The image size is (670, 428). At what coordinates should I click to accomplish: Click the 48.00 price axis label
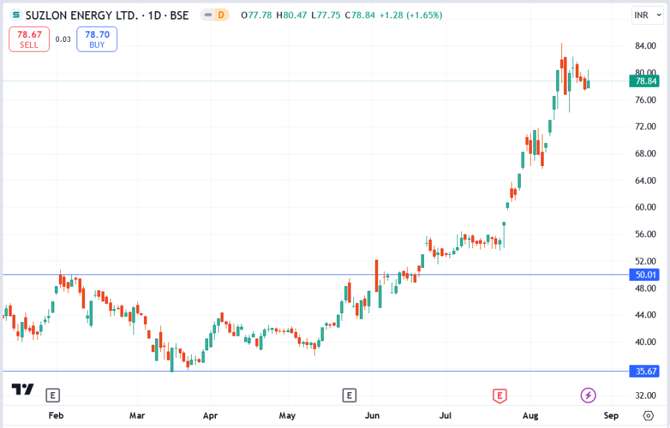[645, 288]
